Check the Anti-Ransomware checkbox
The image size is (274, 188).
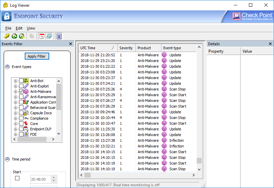coord(21,97)
